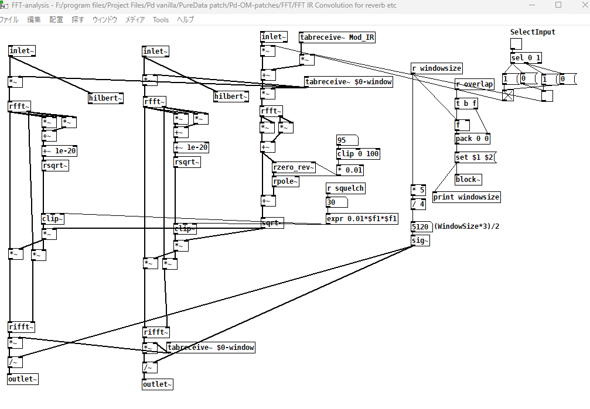Select the 'pack 0 0' object
Image resolution: width=590 pixels, height=409 pixels.
(x=472, y=139)
